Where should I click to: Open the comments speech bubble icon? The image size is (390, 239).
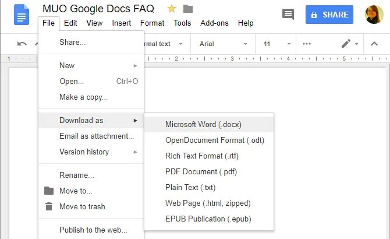[288, 14]
